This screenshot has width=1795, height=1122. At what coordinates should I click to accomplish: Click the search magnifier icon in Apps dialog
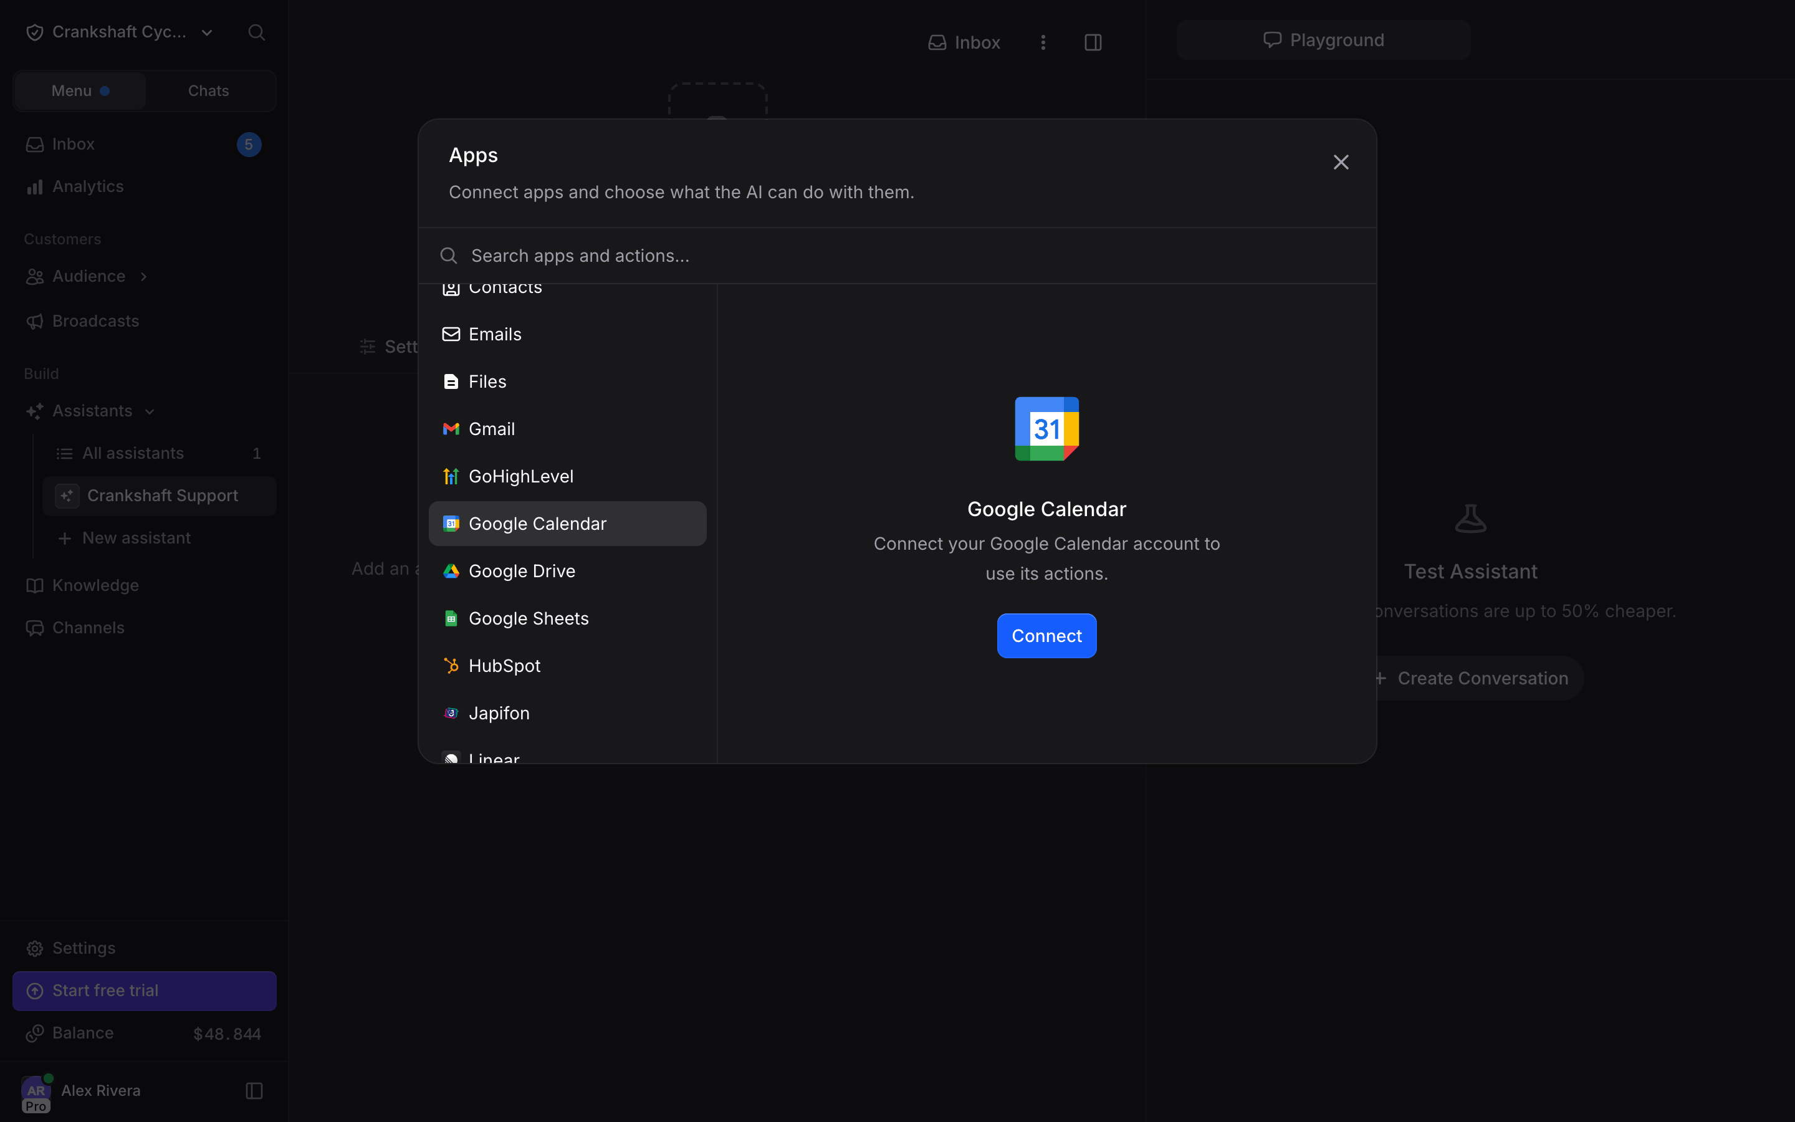click(449, 256)
